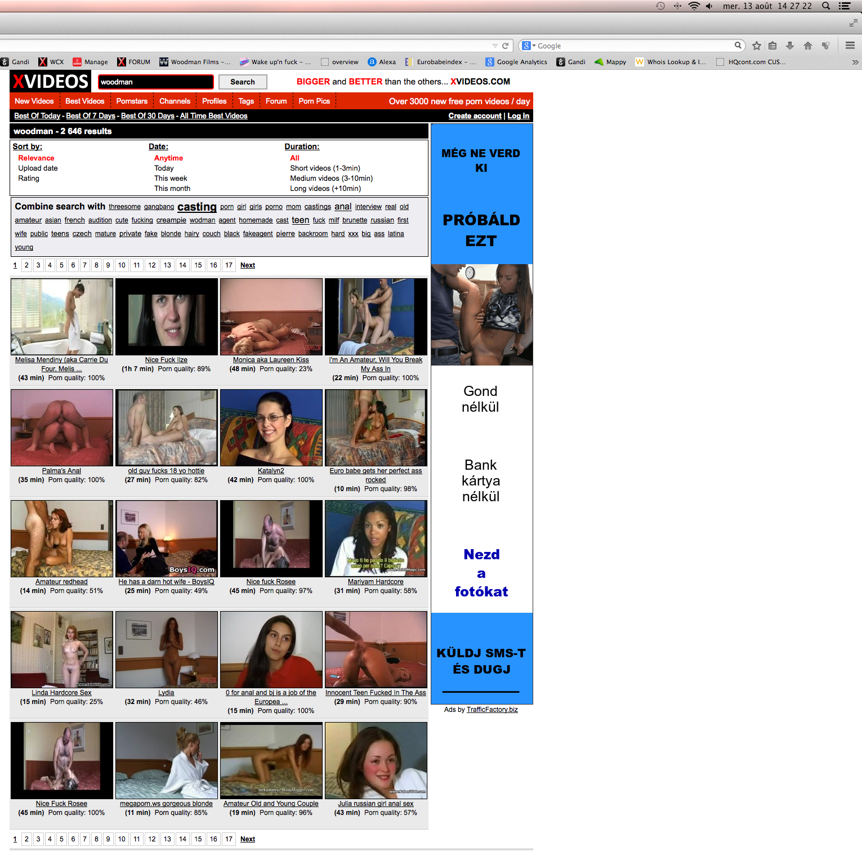Reload the page with the refresh icon
This screenshot has height=851, width=862.
(505, 46)
